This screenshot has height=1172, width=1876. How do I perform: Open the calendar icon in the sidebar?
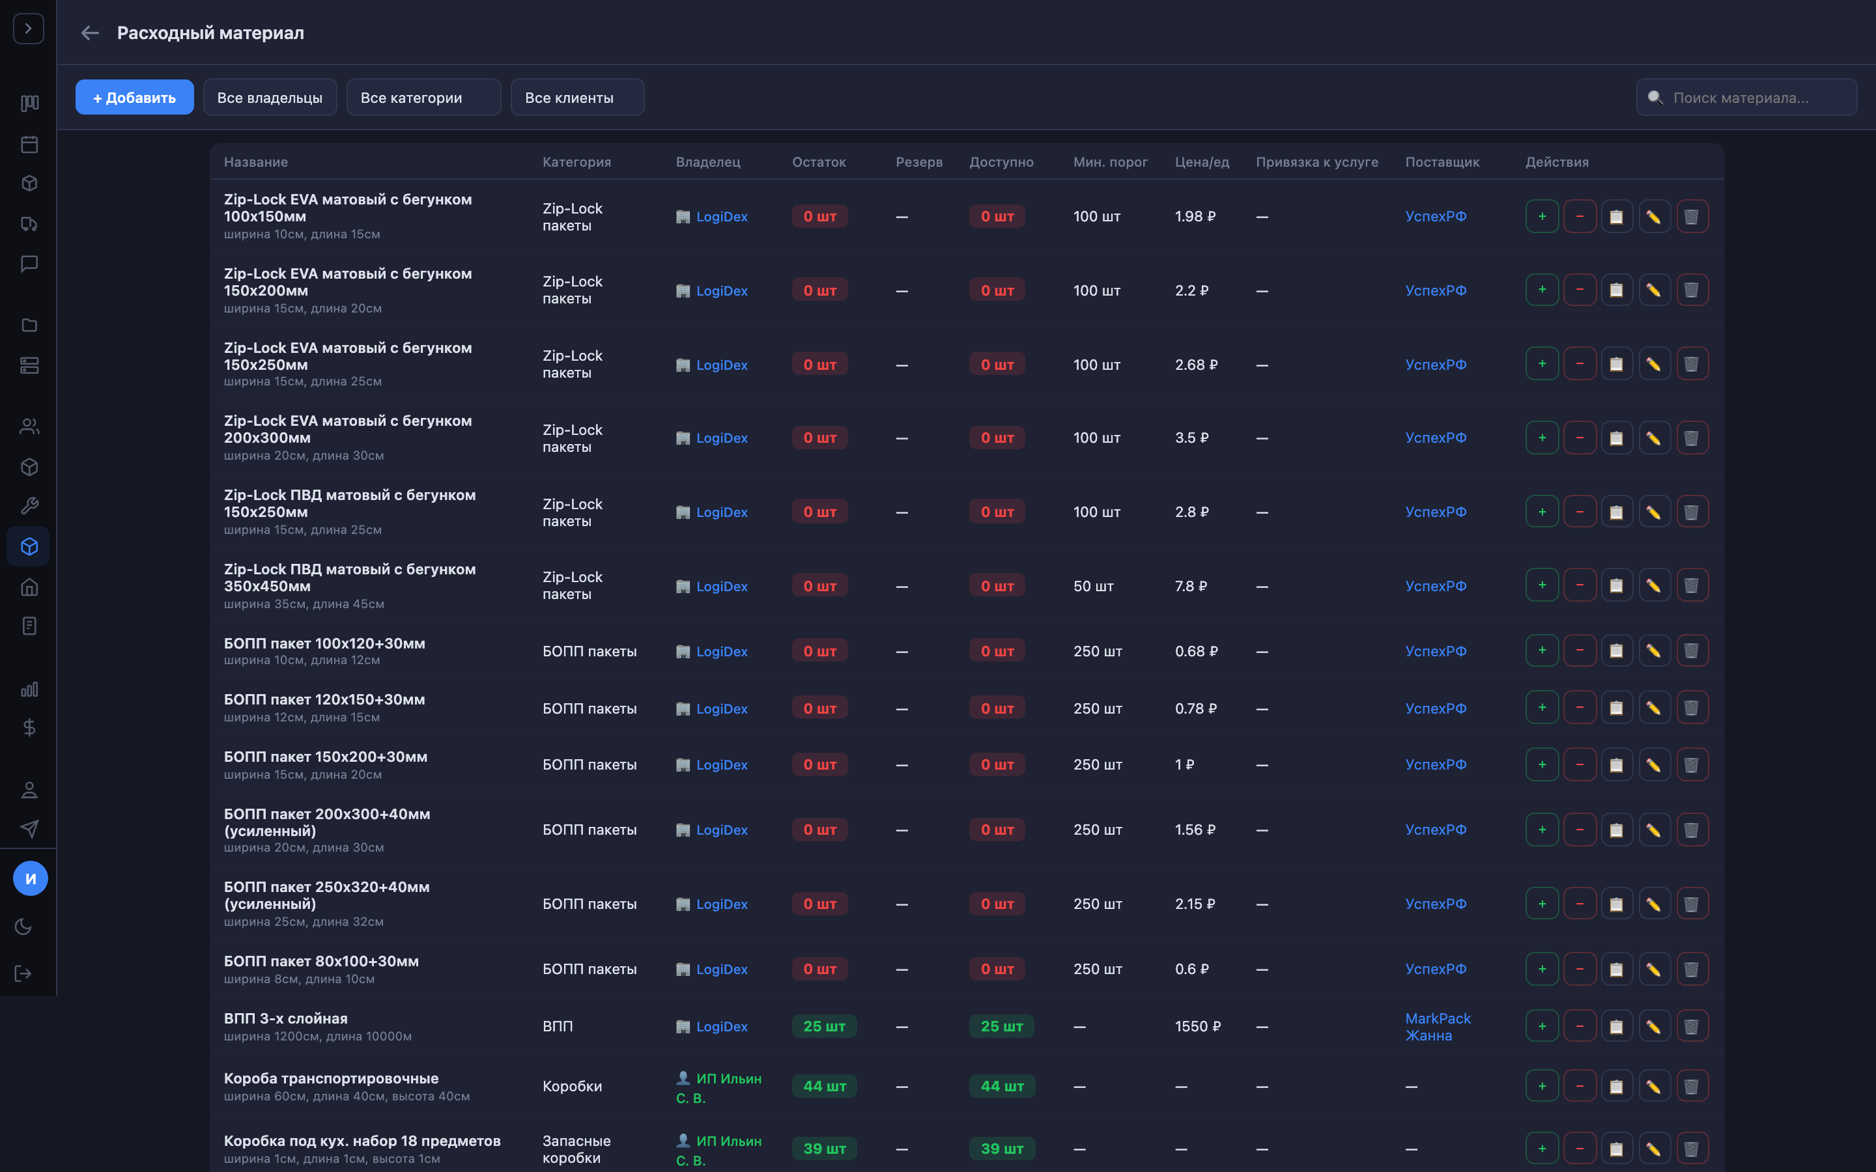pos(29,143)
